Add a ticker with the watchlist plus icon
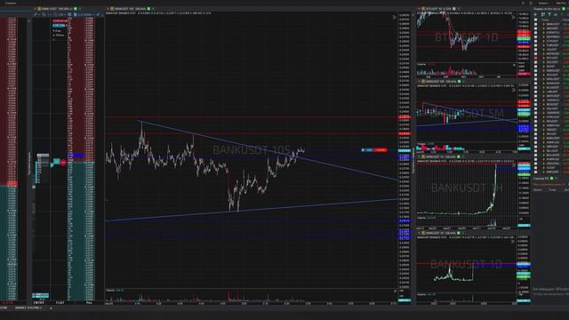 click(535, 15)
